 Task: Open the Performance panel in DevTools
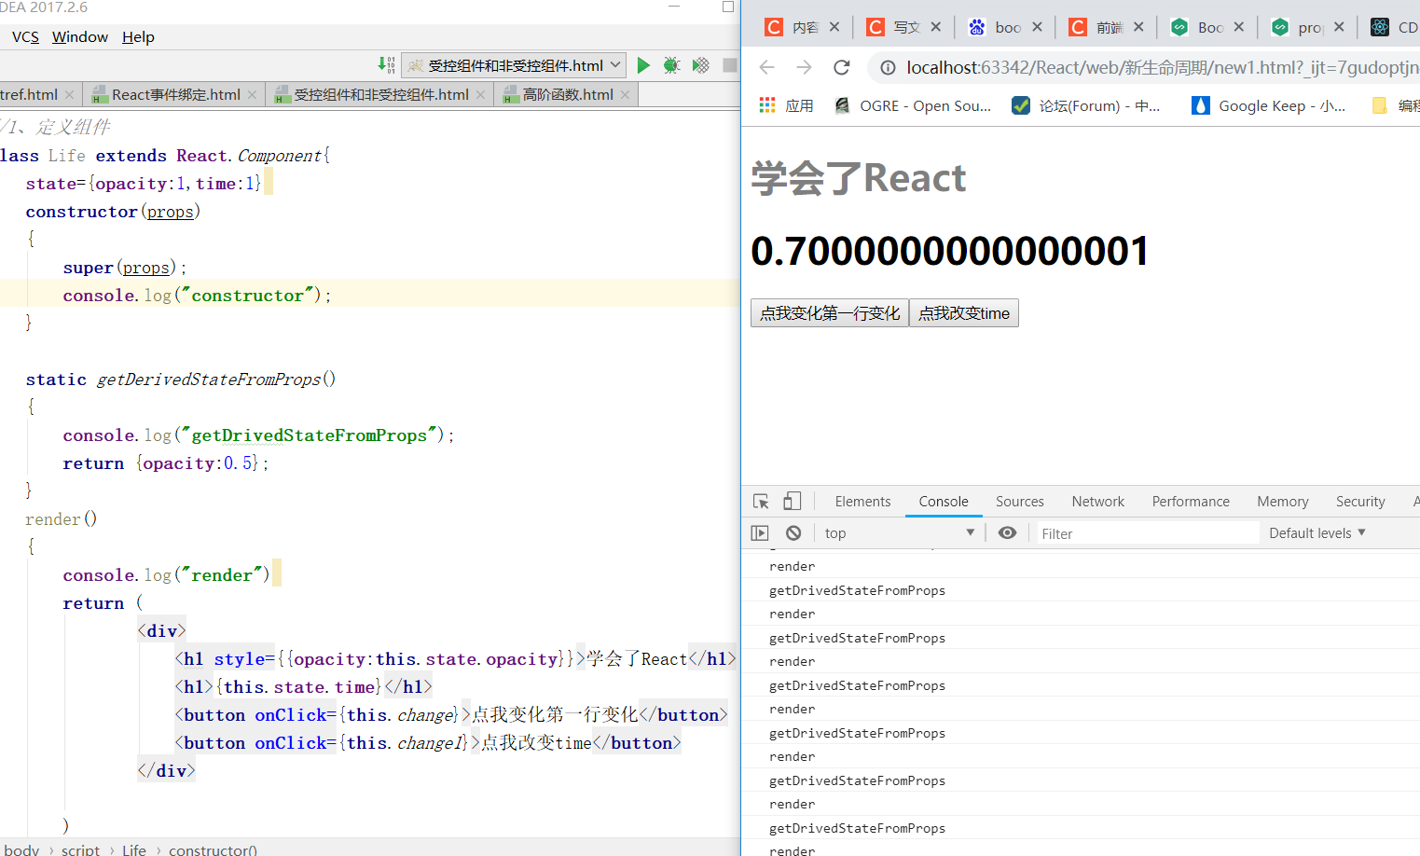[x=1191, y=502]
